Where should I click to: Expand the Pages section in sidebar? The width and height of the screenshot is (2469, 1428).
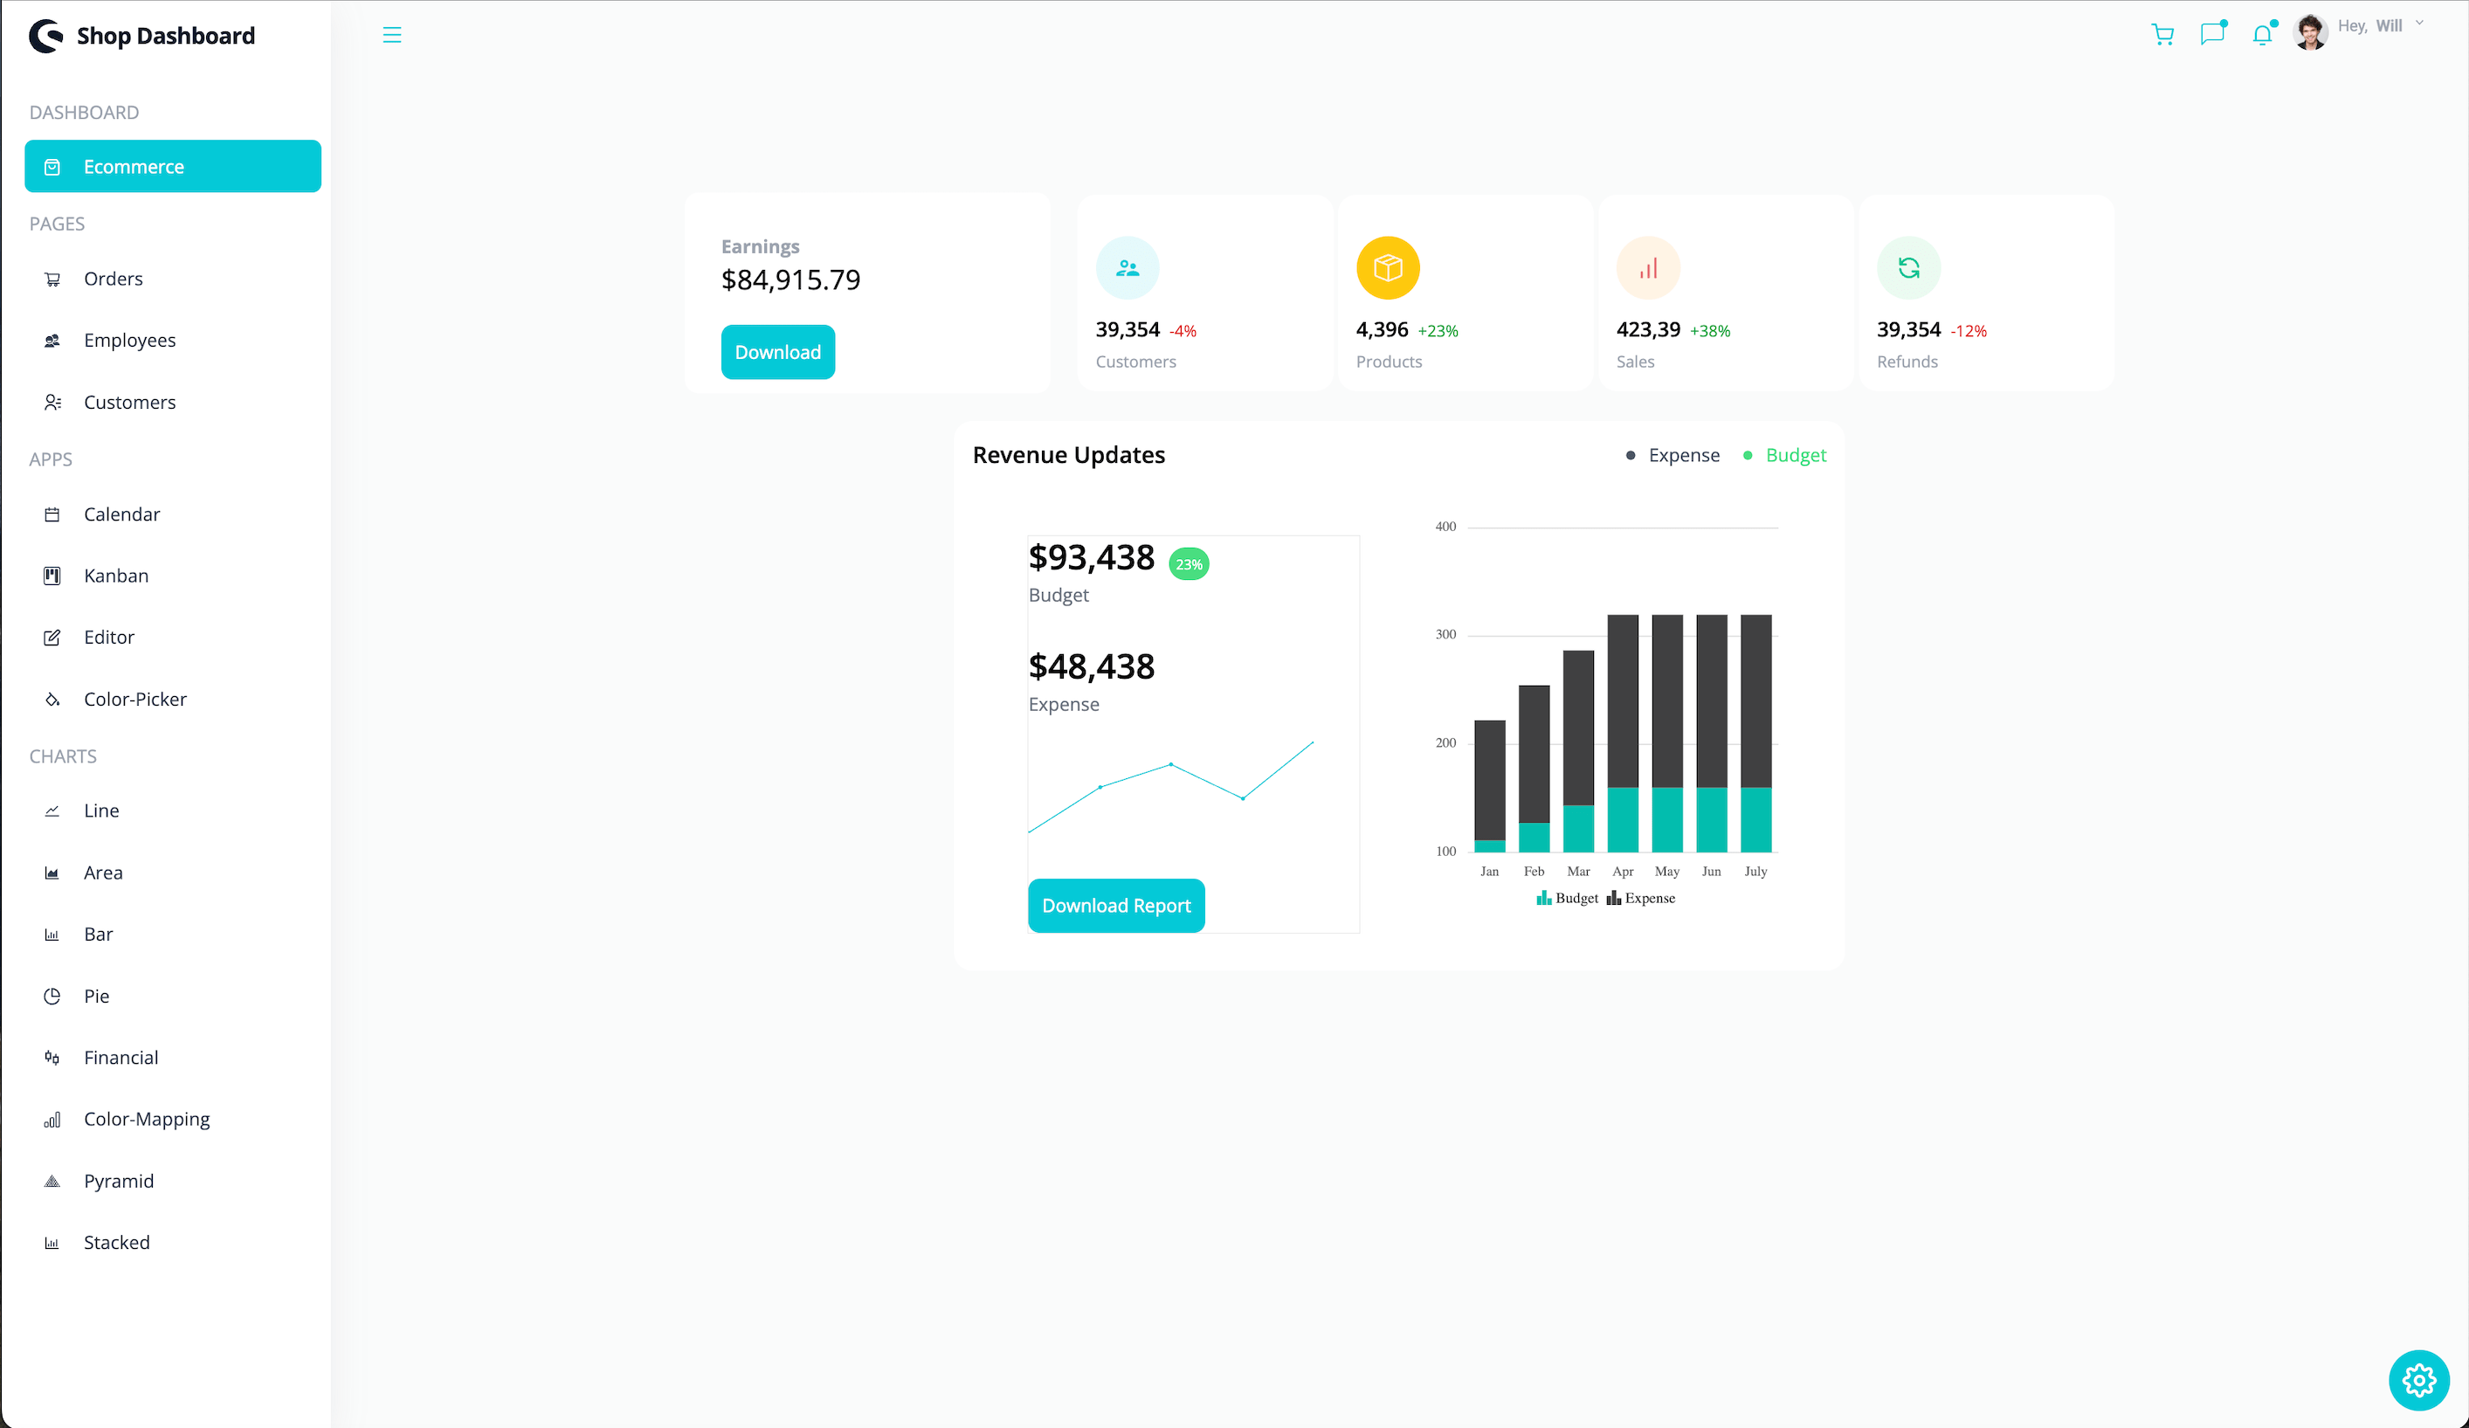click(x=54, y=223)
